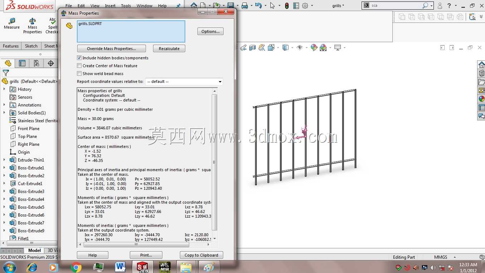This screenshot has width=485, height=273.
Task: Click Override Mass Properties... button
Action: (x=112, y=49)
